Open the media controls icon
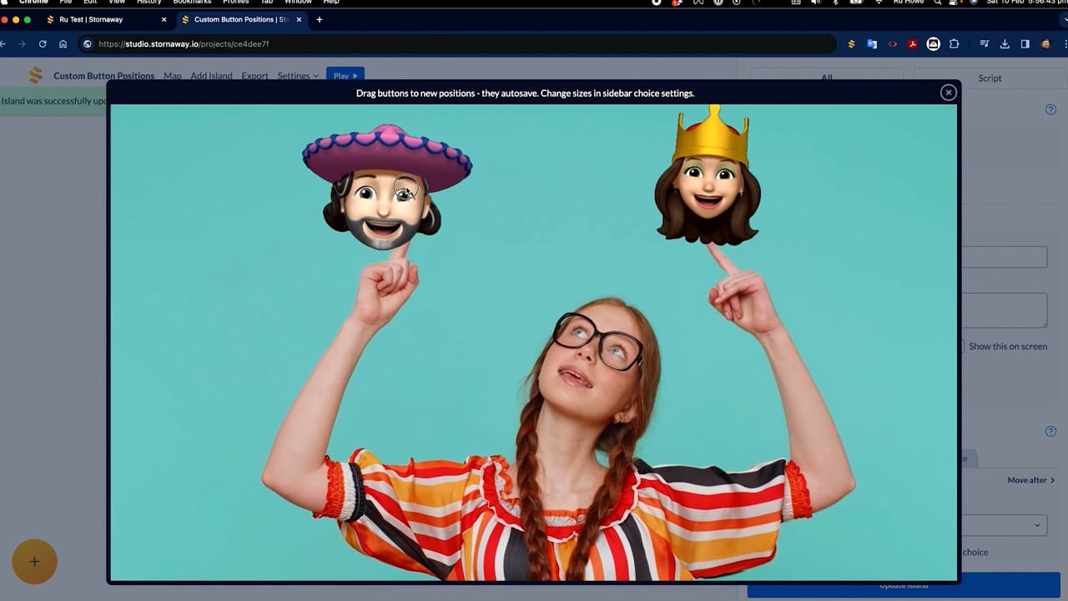The image size is (1068, 601). (985, 44)
